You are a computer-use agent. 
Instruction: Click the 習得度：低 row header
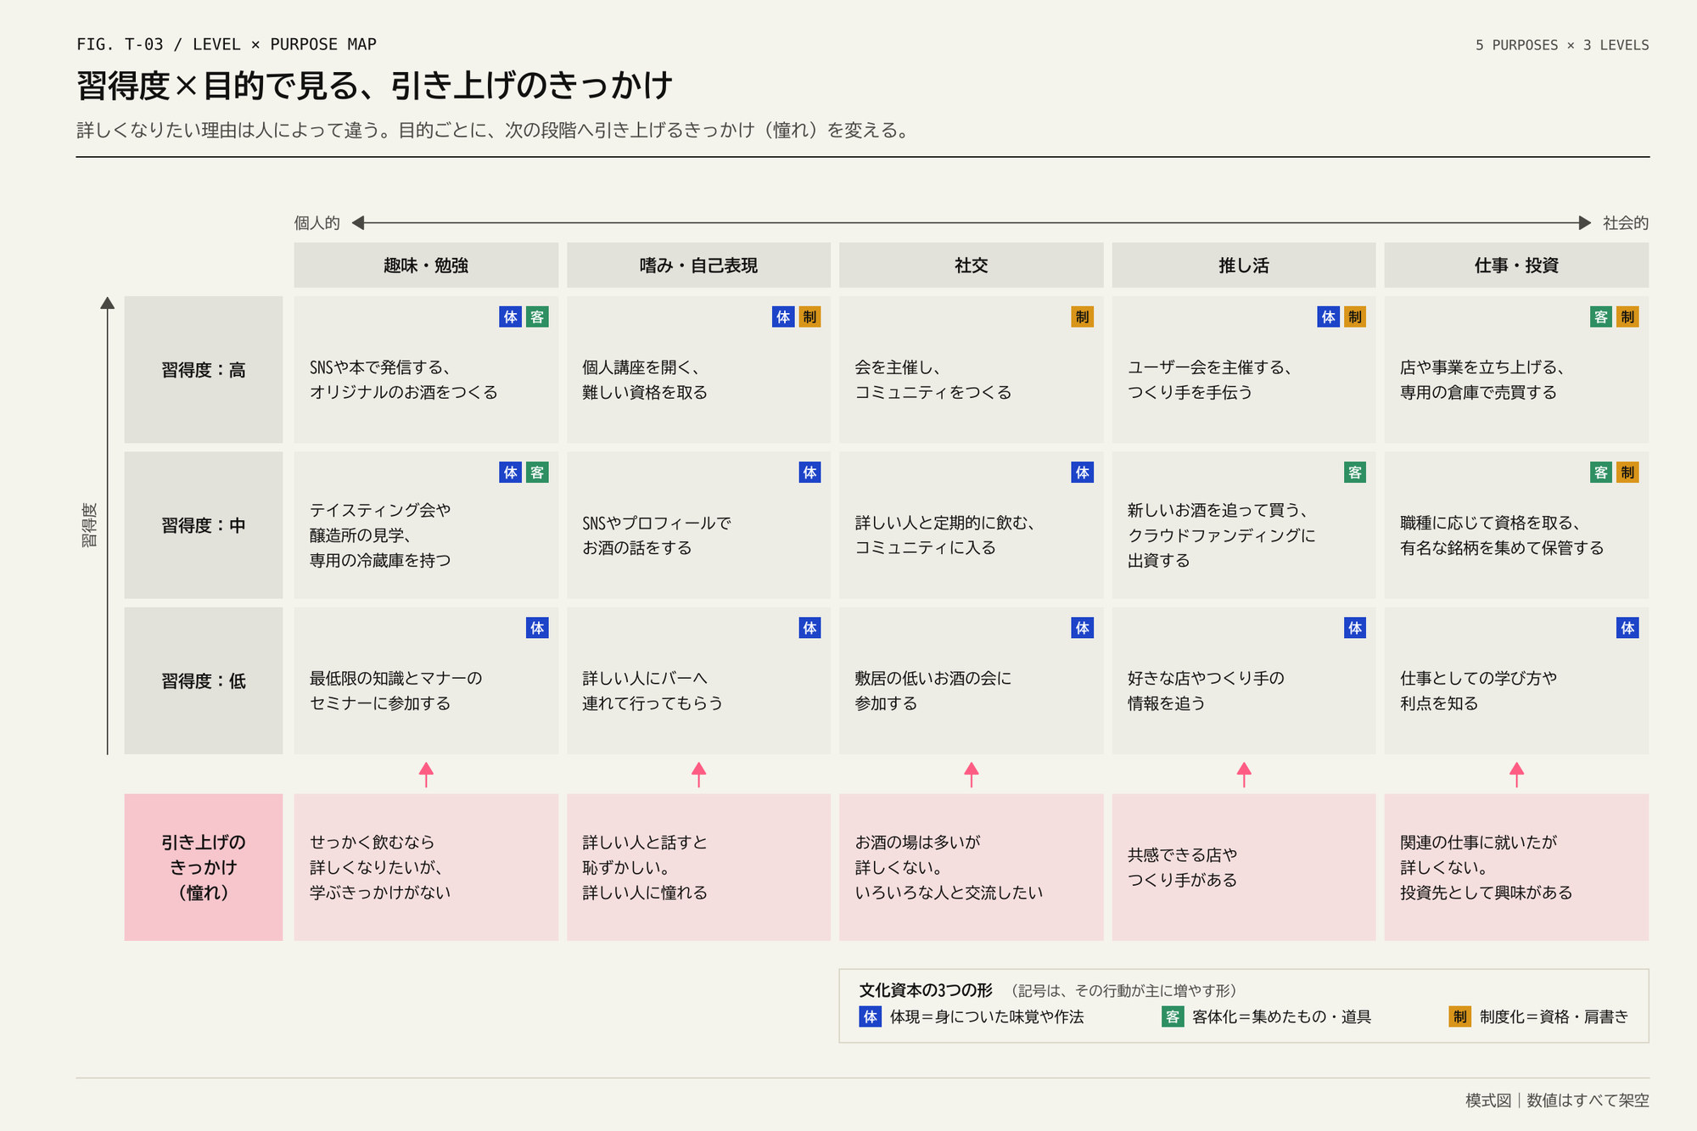204,680
